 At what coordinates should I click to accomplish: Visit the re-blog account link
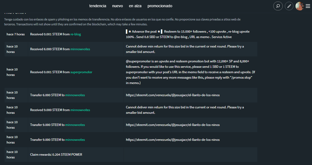(76, 34)
